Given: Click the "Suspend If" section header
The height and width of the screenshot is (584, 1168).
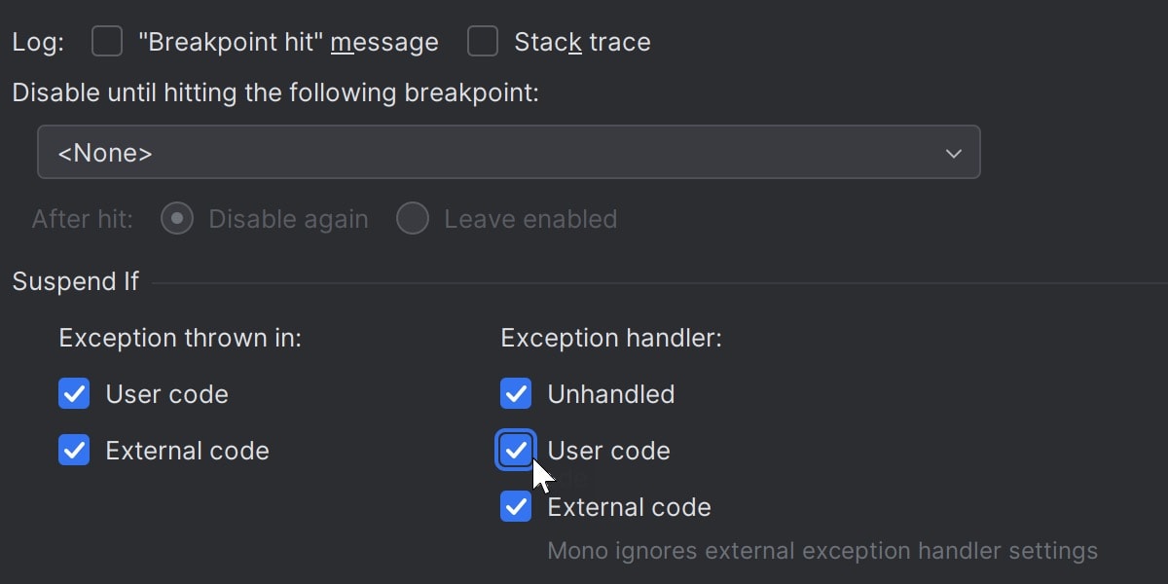Looking at the screenshot, I should pyautogui.click(x=75, y=281).
